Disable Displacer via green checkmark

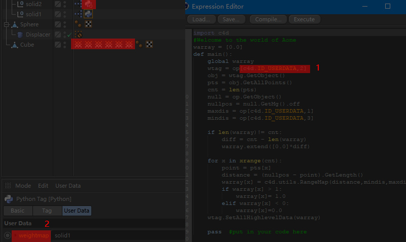[x=69, y=34]
